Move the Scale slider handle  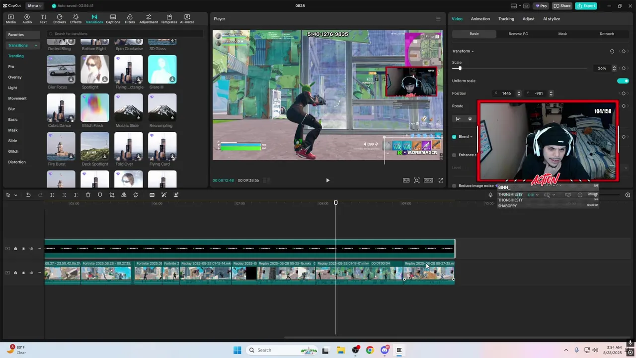(x=460, y=68)
